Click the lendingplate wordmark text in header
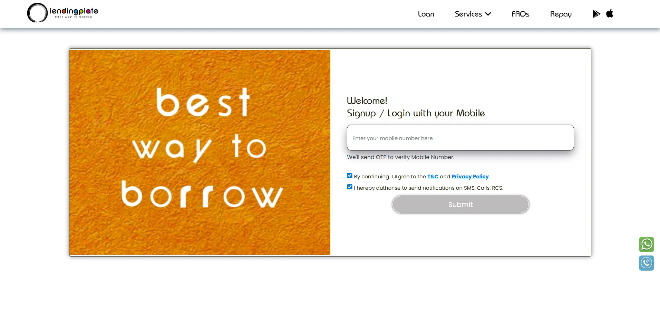The height and width of the screenshot is (314, 660). [74, 12]
